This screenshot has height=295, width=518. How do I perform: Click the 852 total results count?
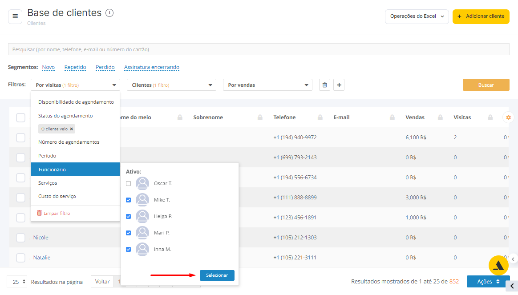[x=454, y=282]
